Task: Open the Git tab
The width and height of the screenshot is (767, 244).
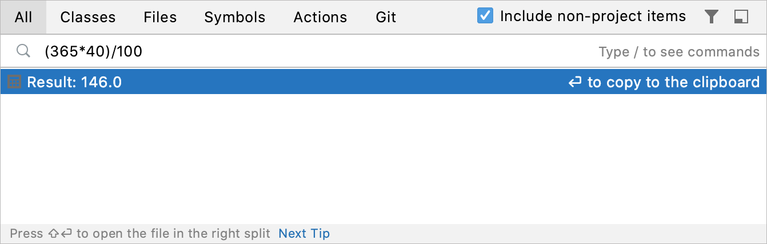Action: 386,17
